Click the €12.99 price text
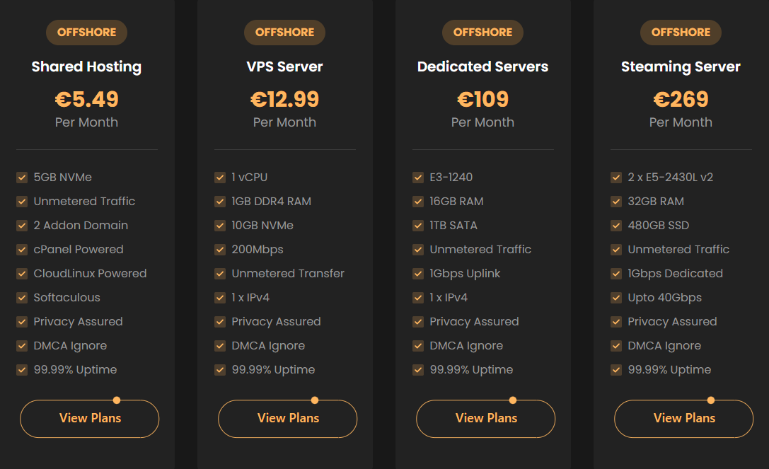The image size is (769, 469). (285, 100)
